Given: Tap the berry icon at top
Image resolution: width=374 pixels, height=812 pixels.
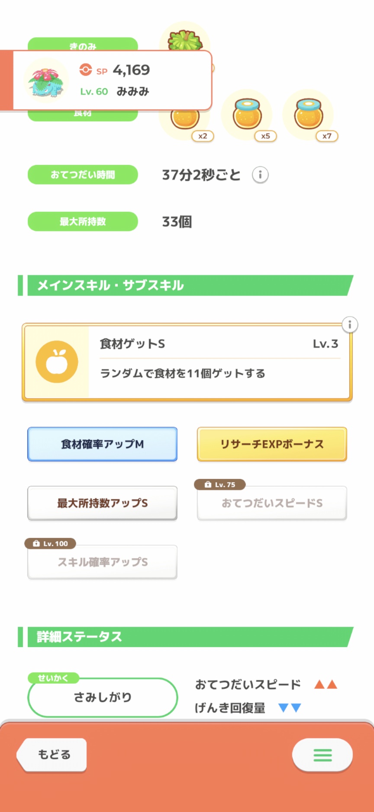Looking at the screenshot, I should (x=185, y=40).
